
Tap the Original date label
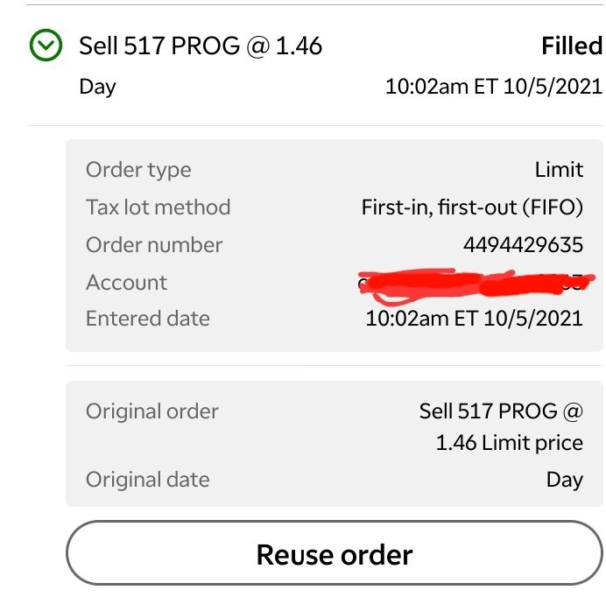click(x=148, y=480)
